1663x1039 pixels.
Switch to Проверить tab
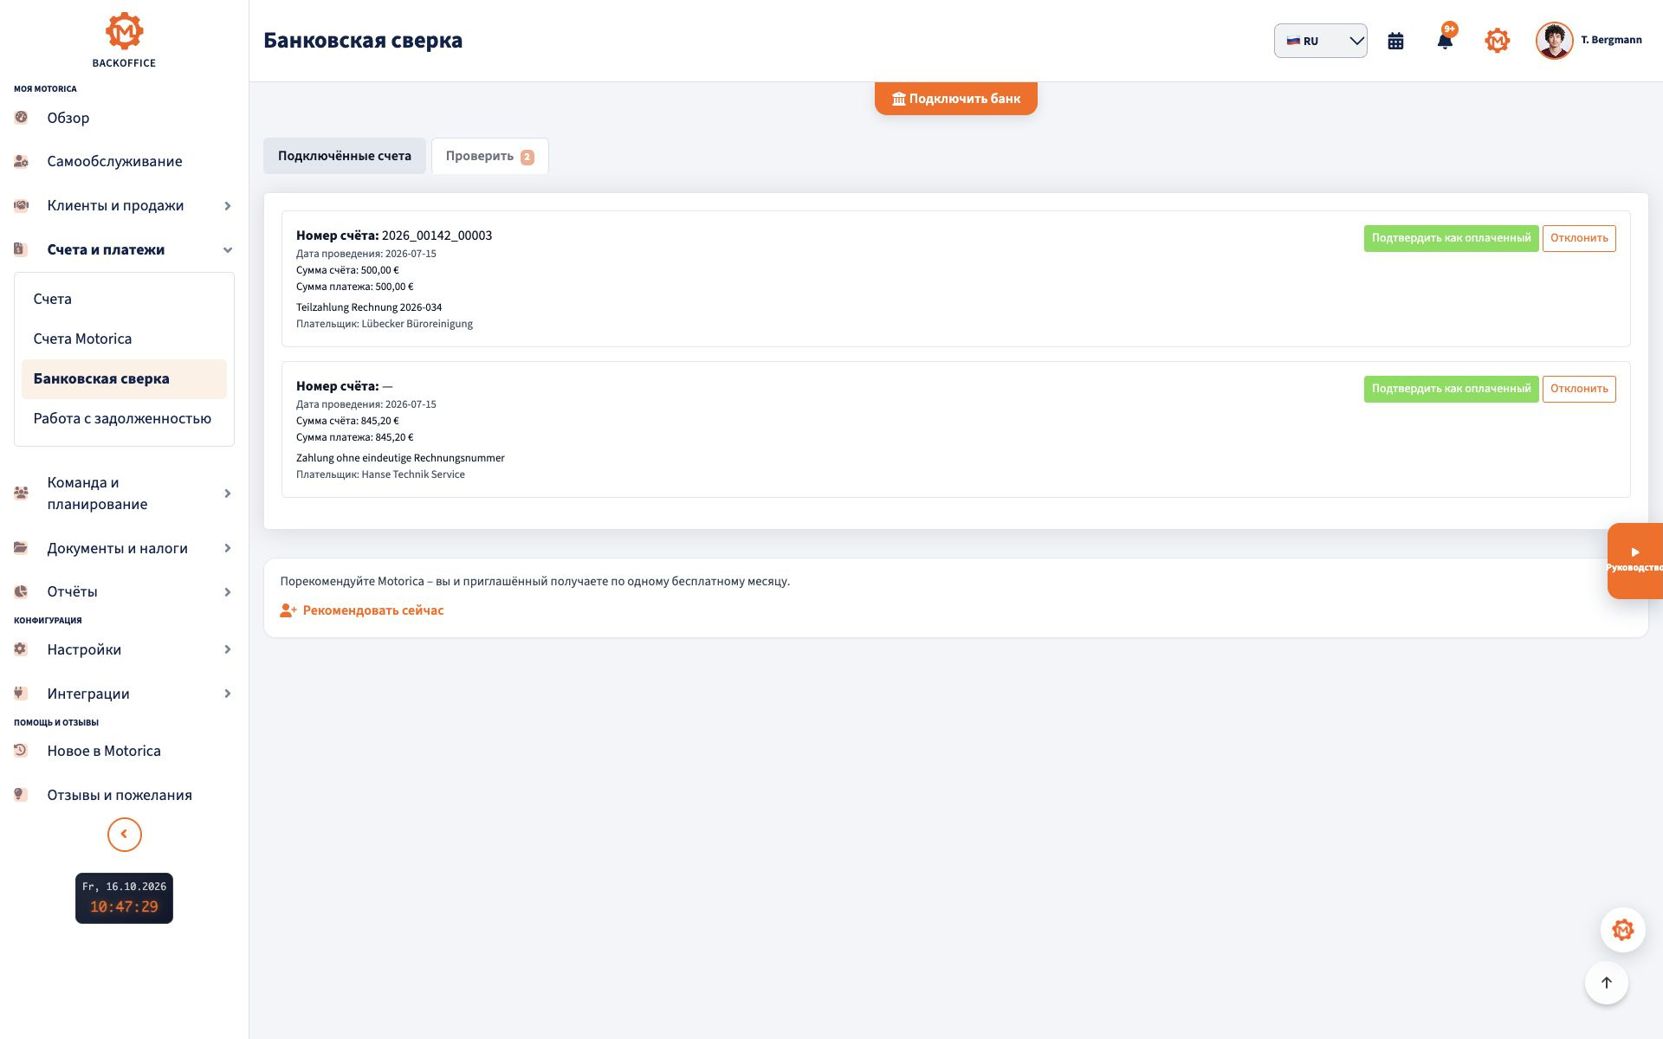tap(489, 156)
